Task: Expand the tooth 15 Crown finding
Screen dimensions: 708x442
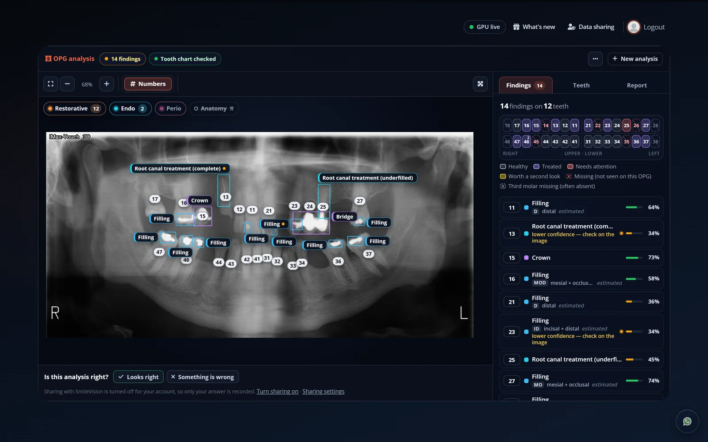Action: click(581, 258)
